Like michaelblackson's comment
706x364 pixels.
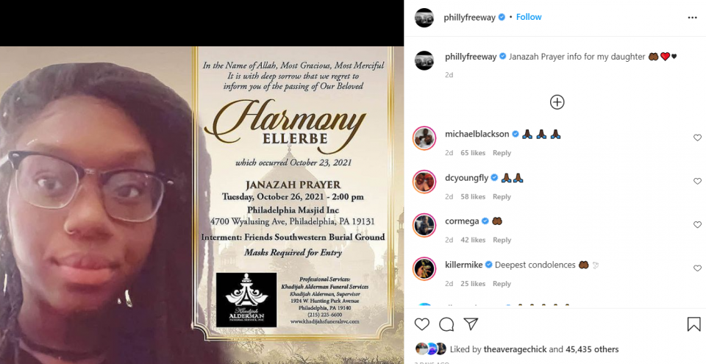(x=697, y=138)
